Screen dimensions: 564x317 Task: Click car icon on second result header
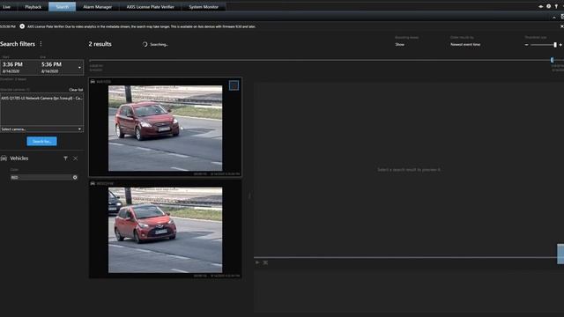pos(93,183)
